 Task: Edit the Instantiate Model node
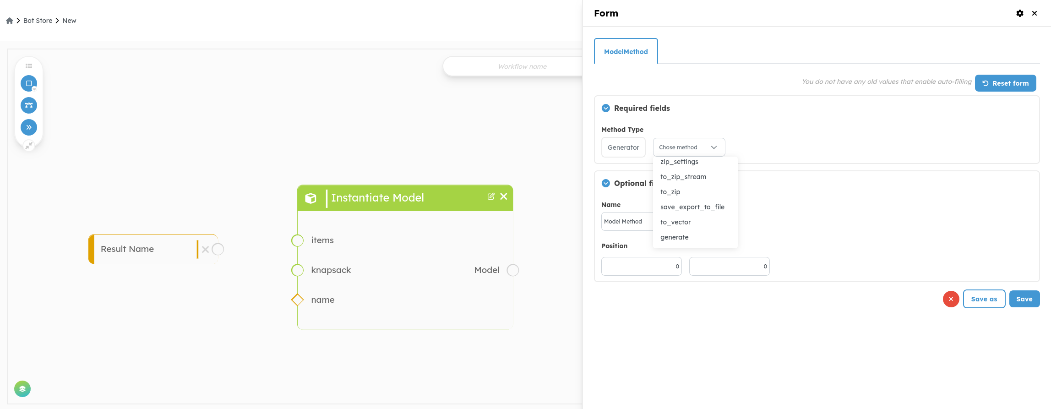[491, 196]
